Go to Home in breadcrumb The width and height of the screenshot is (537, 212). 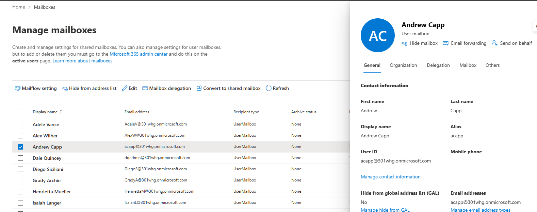coord(19,7)
